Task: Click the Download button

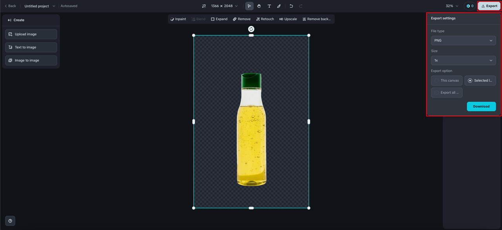Action: [481, 106]
